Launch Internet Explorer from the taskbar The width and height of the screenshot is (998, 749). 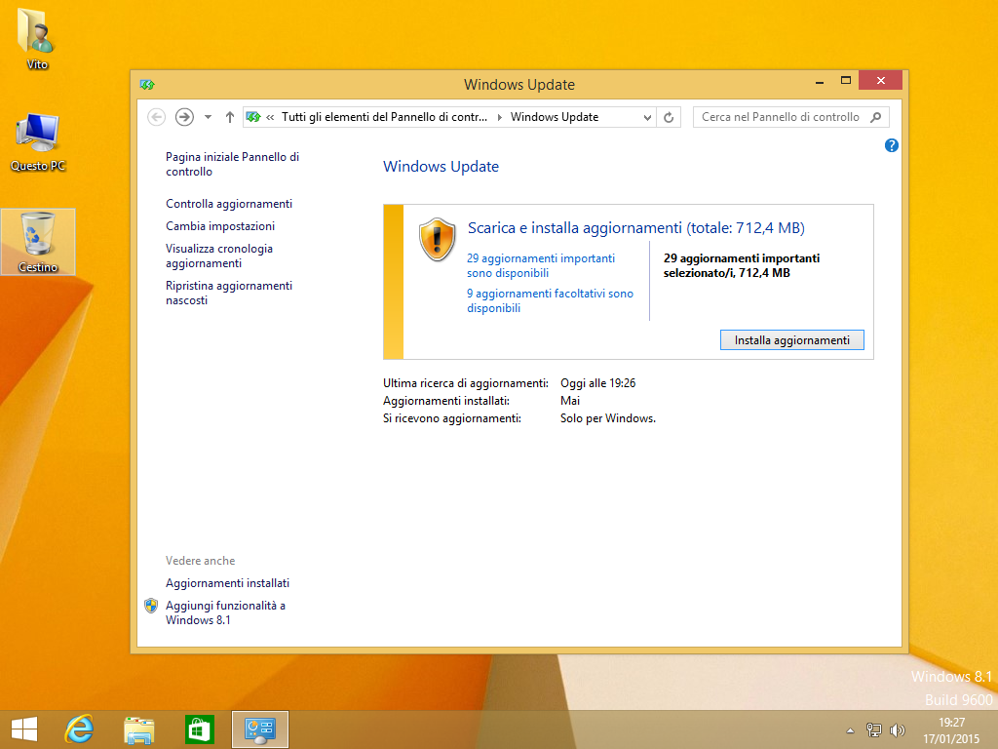click(x=80, y=729)
